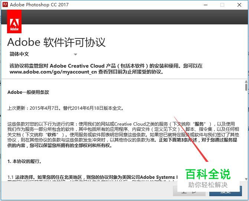Click the Adobe red logo
This screenshot has width=249, height=201.
[14, 21]
